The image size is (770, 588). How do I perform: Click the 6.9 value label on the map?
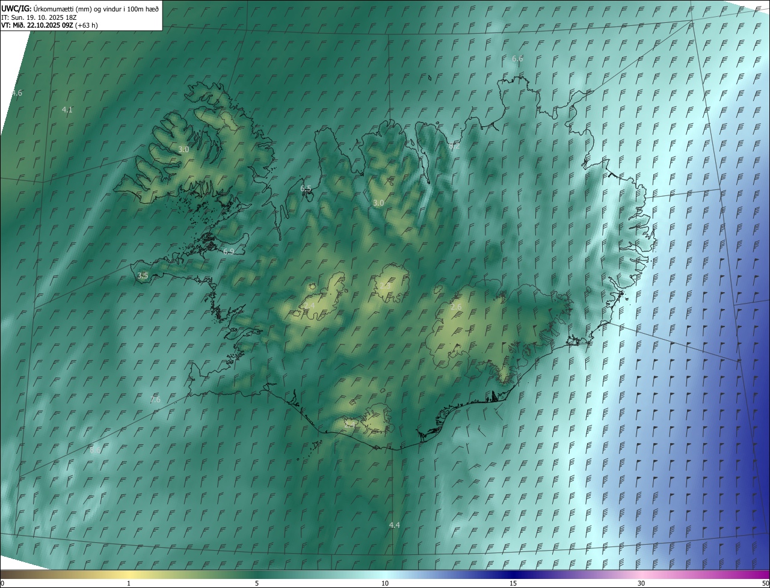(x=229, y=251)
